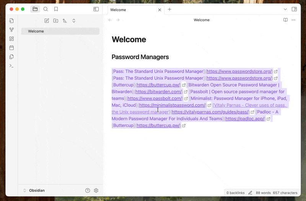Add a new tab

pos(169,9)
